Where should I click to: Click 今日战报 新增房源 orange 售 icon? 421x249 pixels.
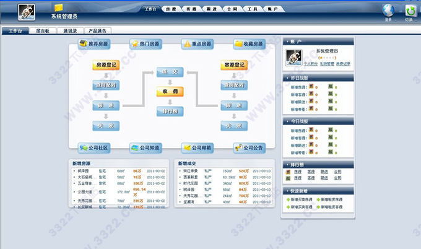tap(311, 129)
